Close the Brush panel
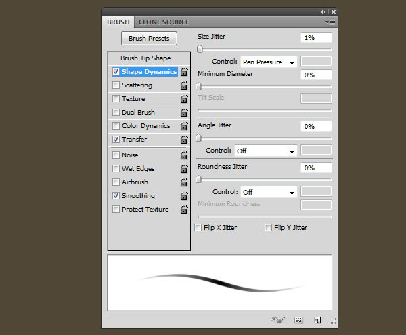Image resolution: width=406 pixels, height=335 pixels. click(334, 12)
